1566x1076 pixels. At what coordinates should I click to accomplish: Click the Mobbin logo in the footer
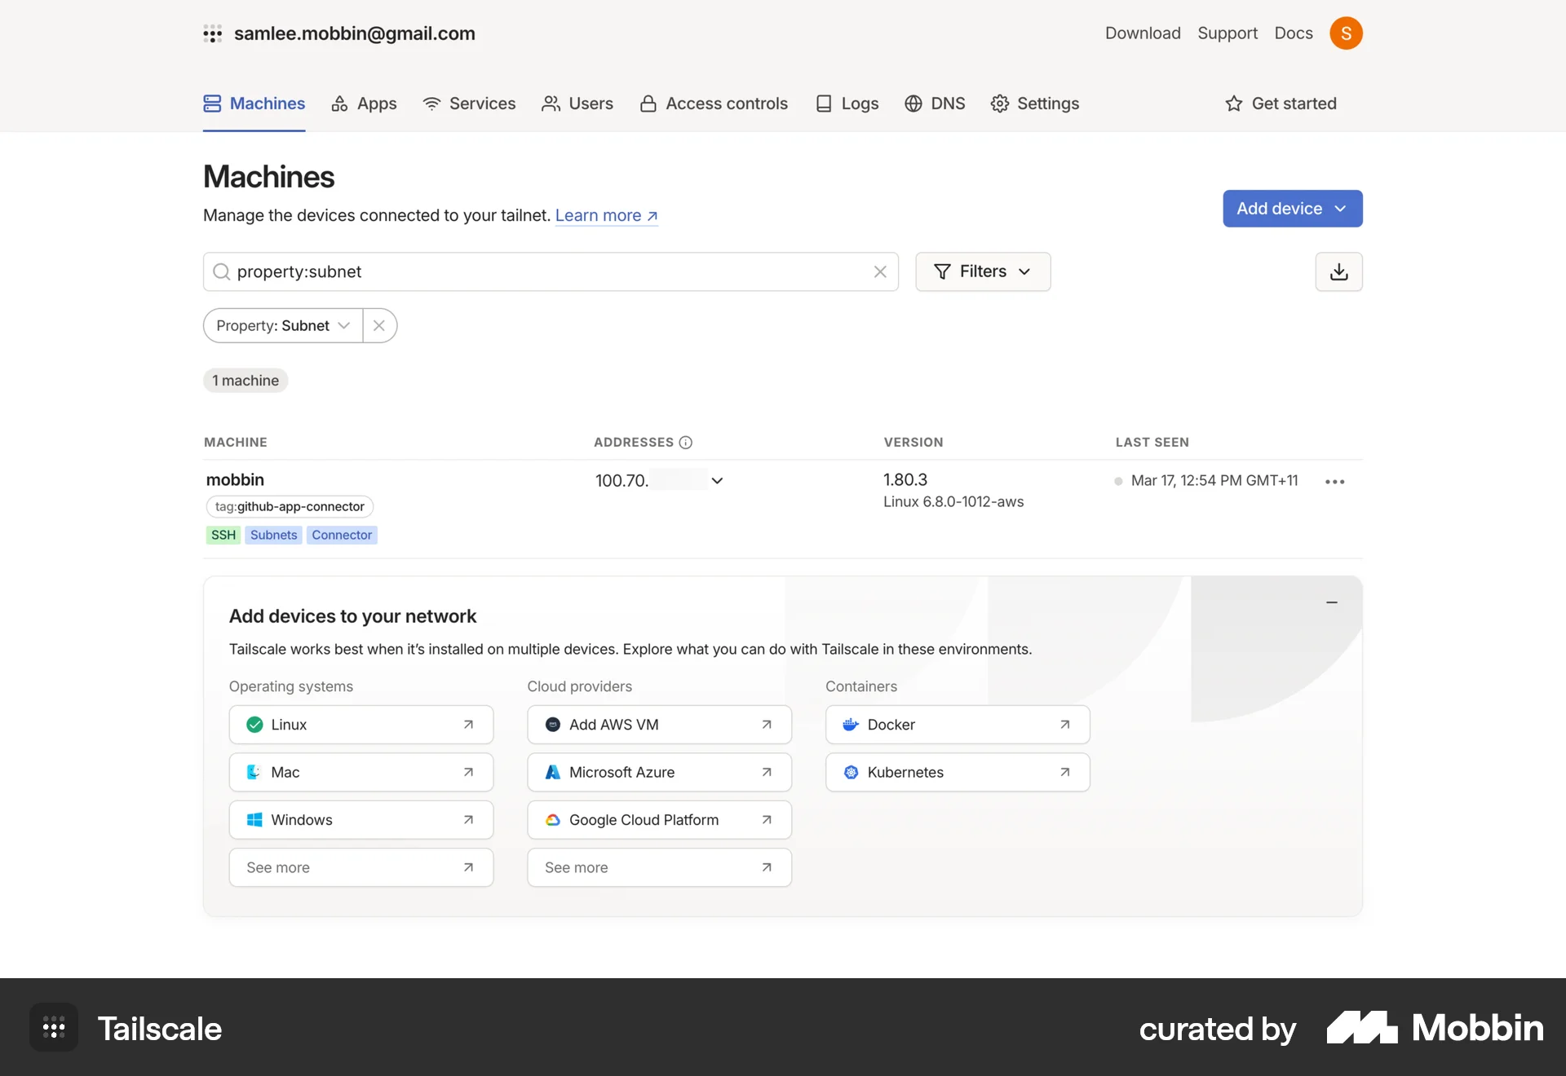click(x=1434, y=1028)
